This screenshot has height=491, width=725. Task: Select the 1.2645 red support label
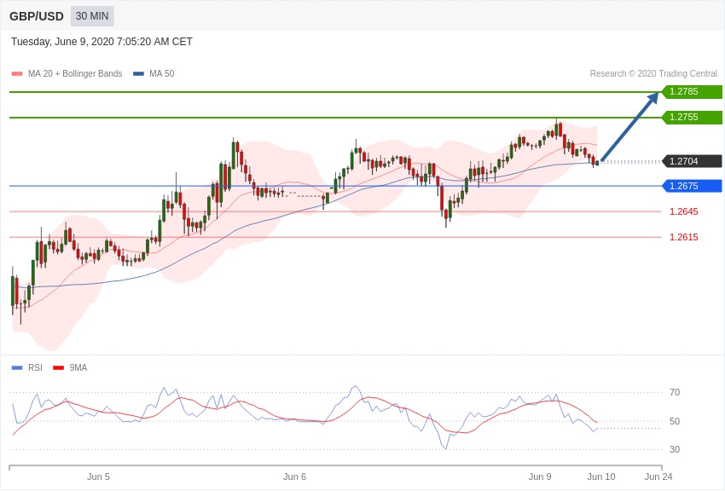(x=683, y=211)
